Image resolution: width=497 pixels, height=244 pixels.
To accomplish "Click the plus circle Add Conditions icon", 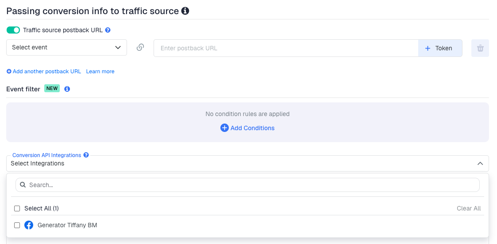I will click(x=224, y=128).
